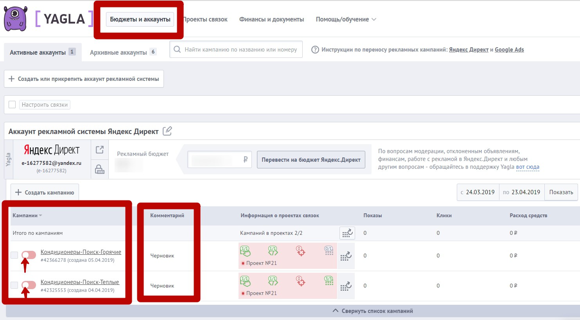Click hand pointer 1/1 icon in Теплые row

click(x=245, y=281)
